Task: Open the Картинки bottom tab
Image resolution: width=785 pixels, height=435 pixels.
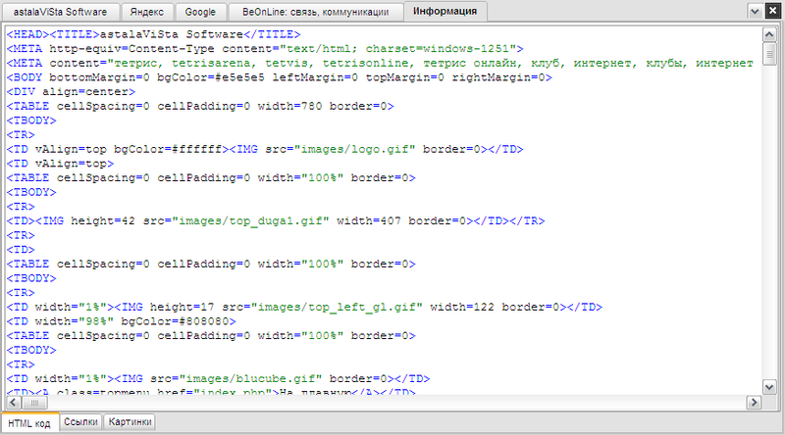Action: pos(130,422)
